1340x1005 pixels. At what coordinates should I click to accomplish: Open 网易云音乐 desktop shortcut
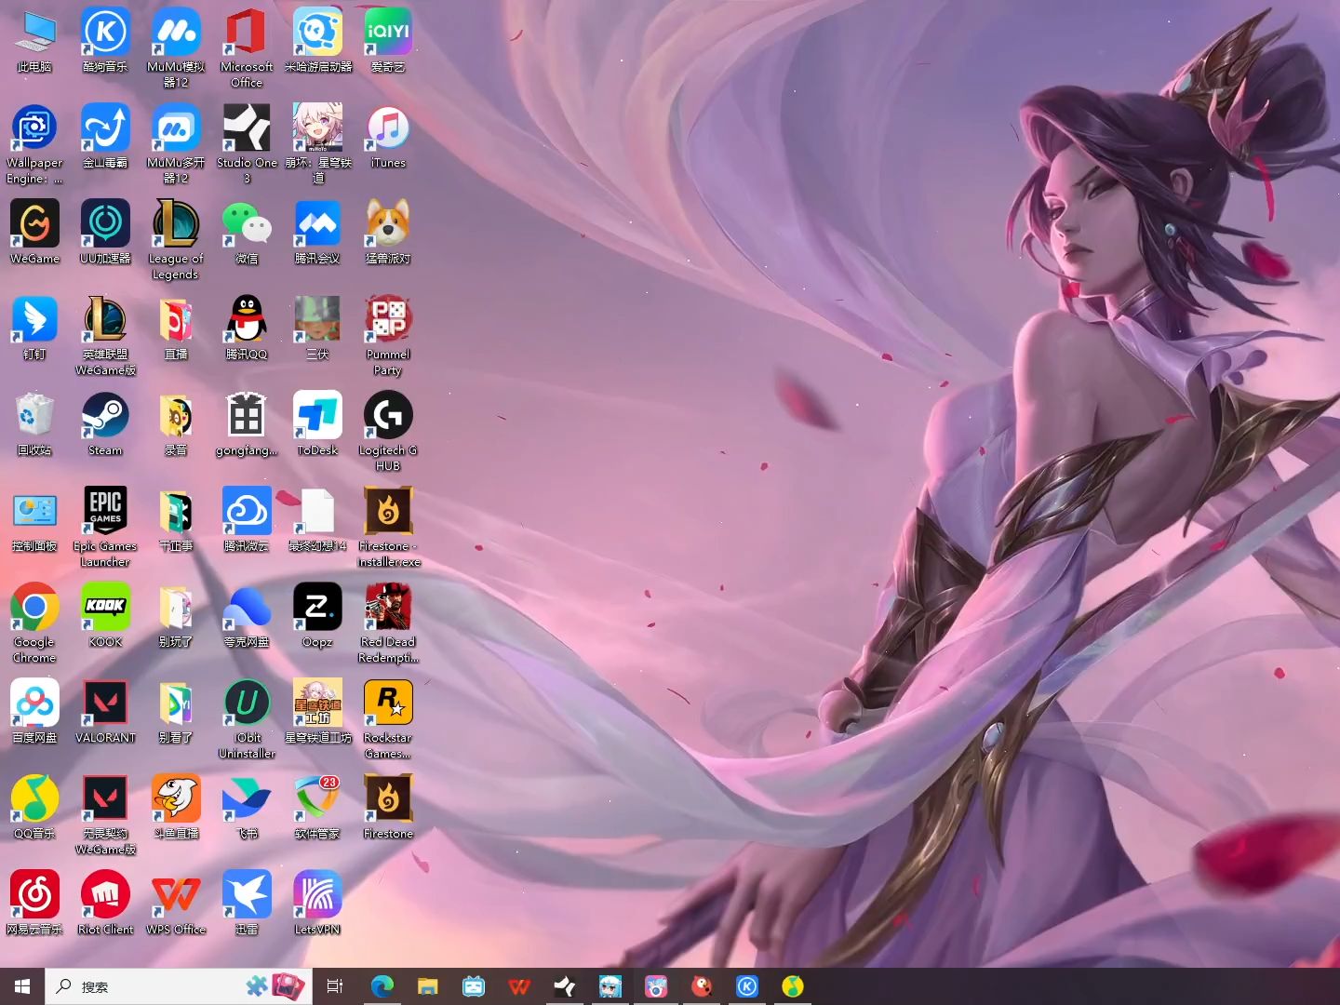[x=34, y=904]
